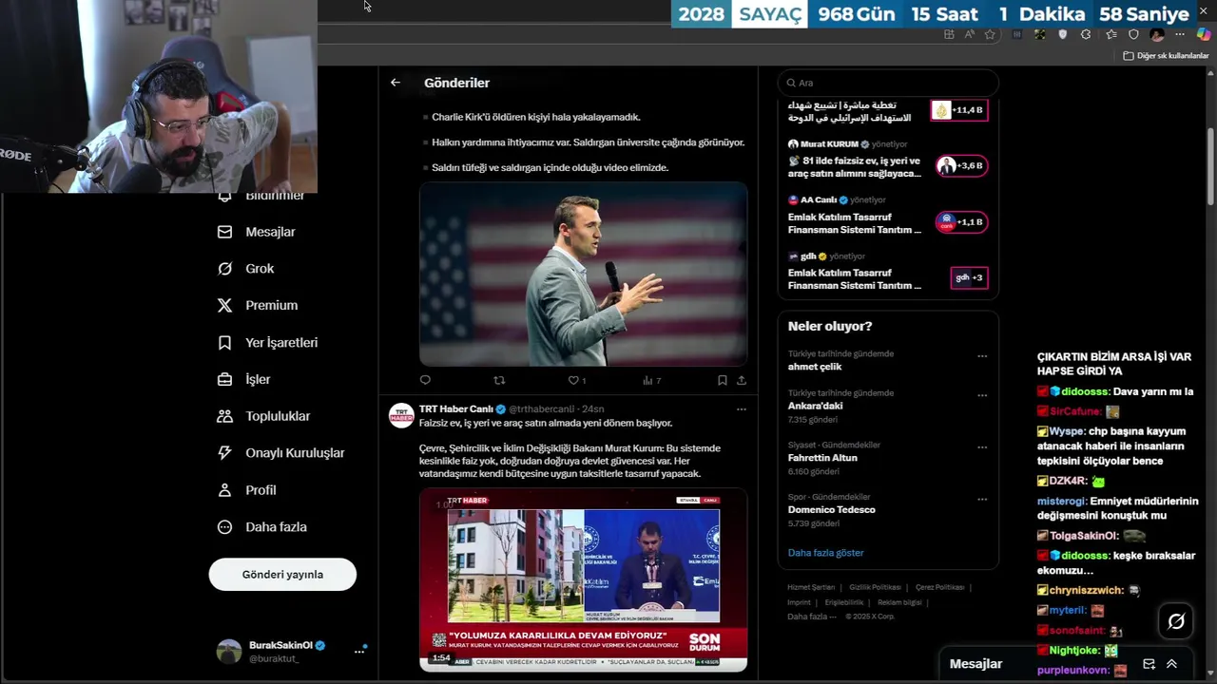
Task: Open Premium in the sidebar
Action: tap(258, 306)
